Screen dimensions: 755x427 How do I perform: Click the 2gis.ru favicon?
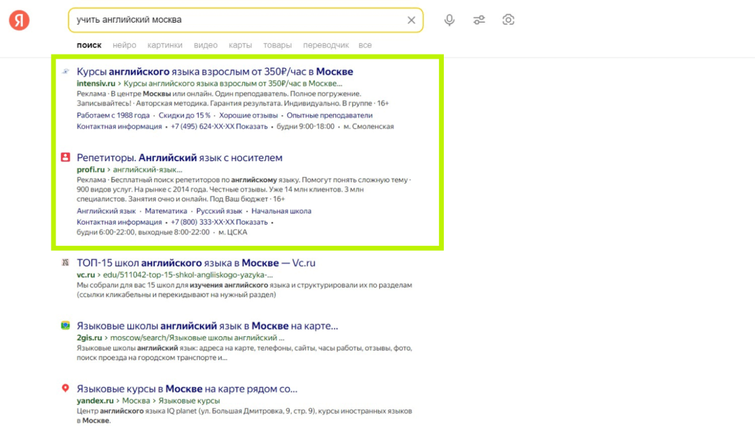65,326
